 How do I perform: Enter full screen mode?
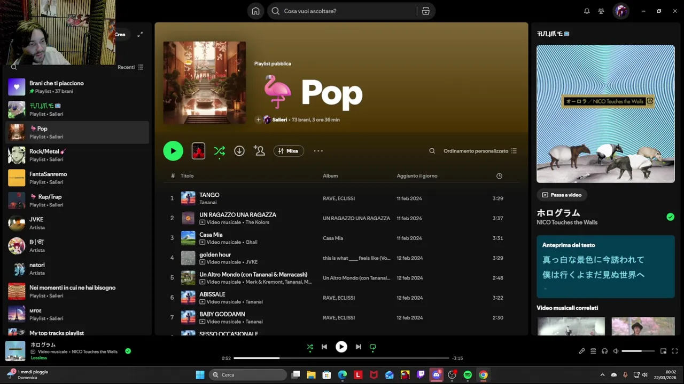pyautogui.click(x=674, y=351)
